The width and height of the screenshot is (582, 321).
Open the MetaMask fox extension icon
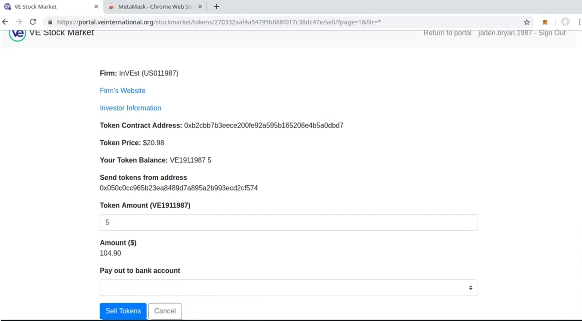point(545,22)
